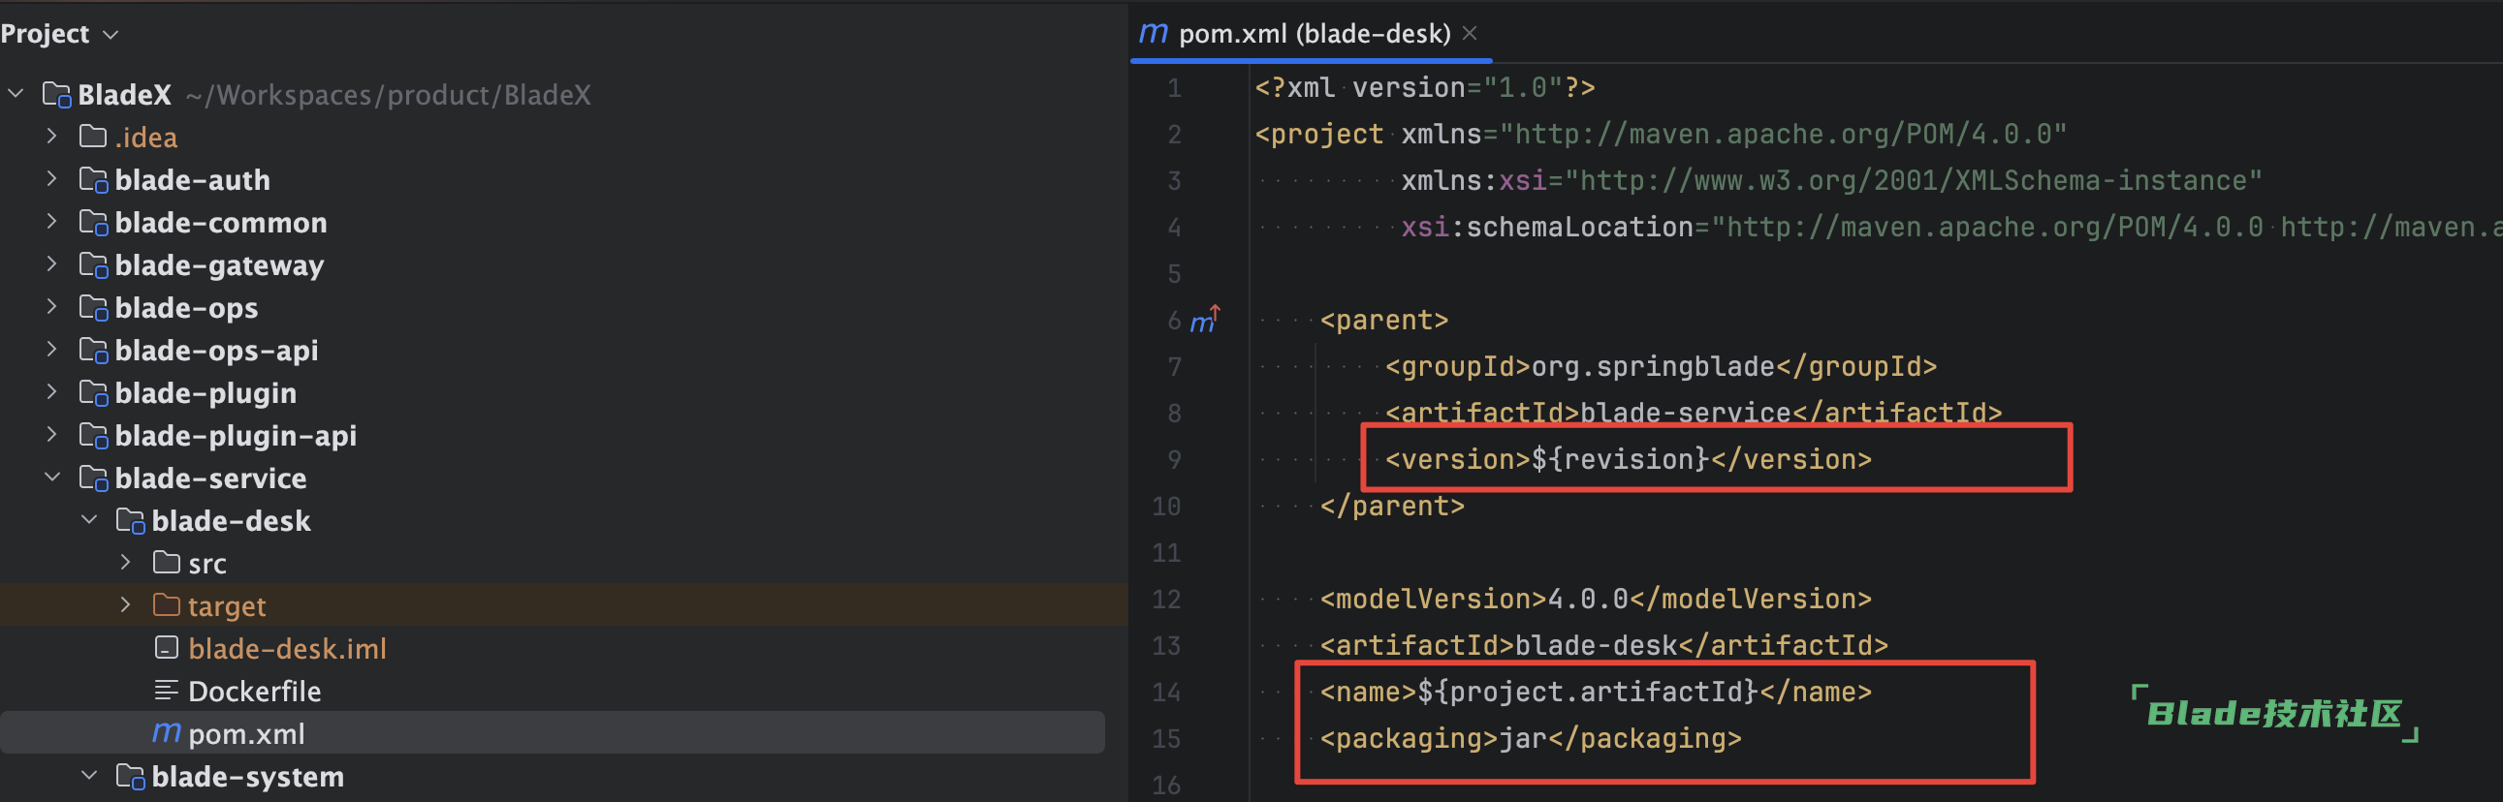2503x802 pixels.
Task: Click org.springblade in the groupId tag
Action: pos(1653,366)
